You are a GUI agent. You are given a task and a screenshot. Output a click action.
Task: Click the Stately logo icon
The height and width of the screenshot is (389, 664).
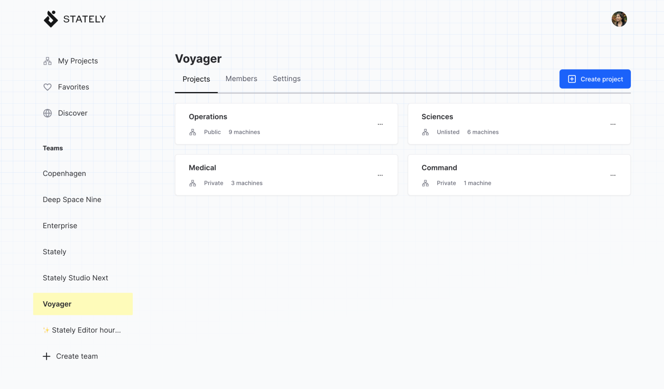click(x=51, y=19)
